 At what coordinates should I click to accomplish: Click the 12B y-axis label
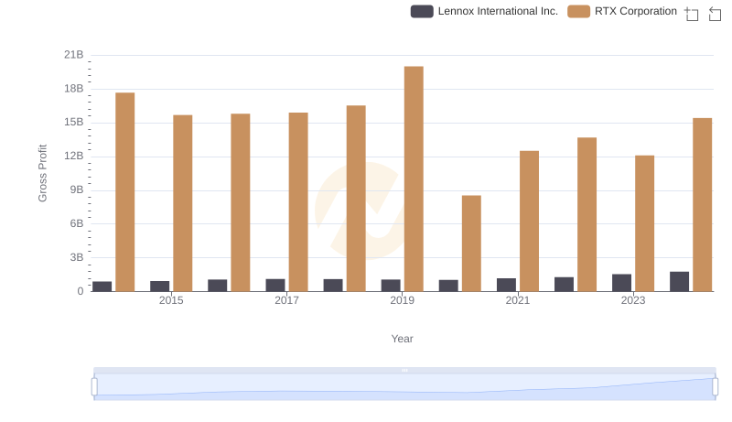click(74, 156)
